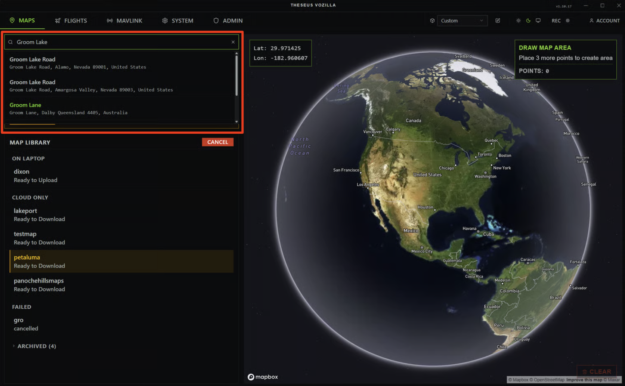
Task: Switch to light theme sun icon
Action: tap(518, 21)
